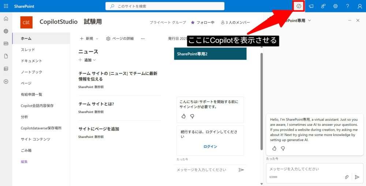Open the settings gear in the header
This screenshot has width=366, height=186.
click(x=335, y=6)
